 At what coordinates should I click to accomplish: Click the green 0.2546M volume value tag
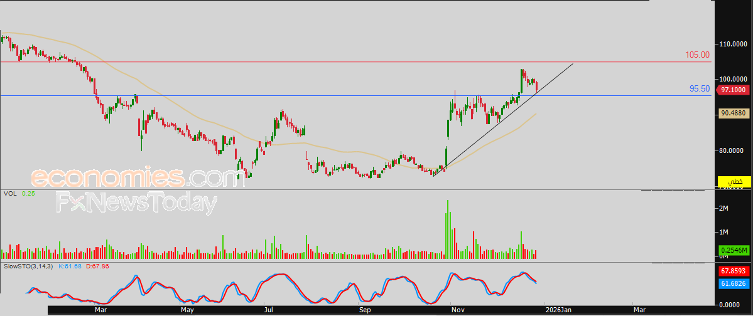734,250
